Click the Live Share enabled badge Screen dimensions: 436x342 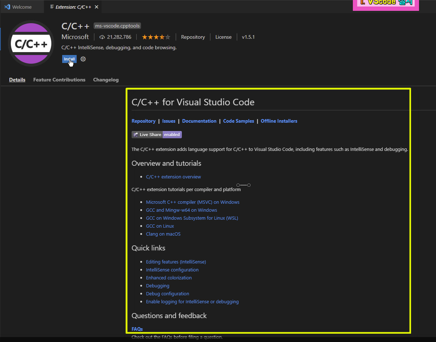pyautogui.click(x=157, y=135)
